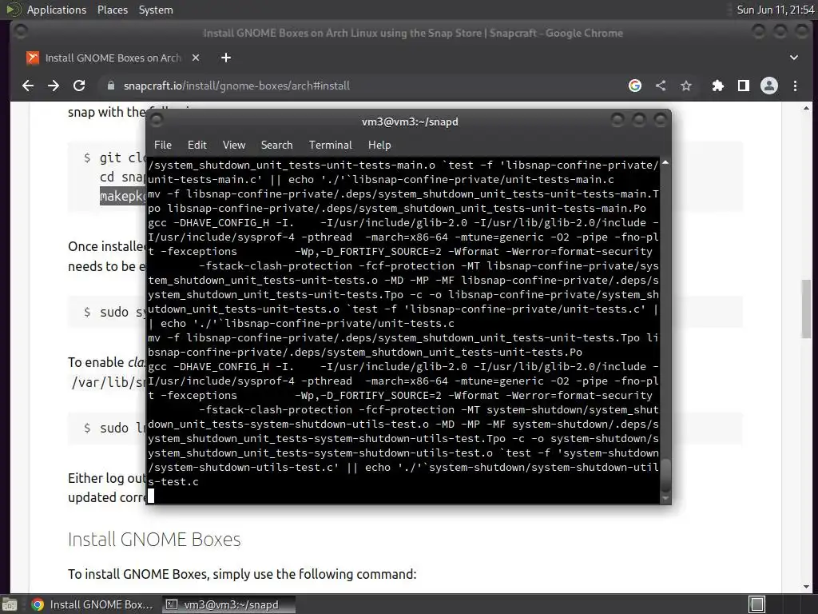The height and width of the screenshot is (614, 818).
Task: Open the Chrome three-dot menu
Action: click(795, 86)
